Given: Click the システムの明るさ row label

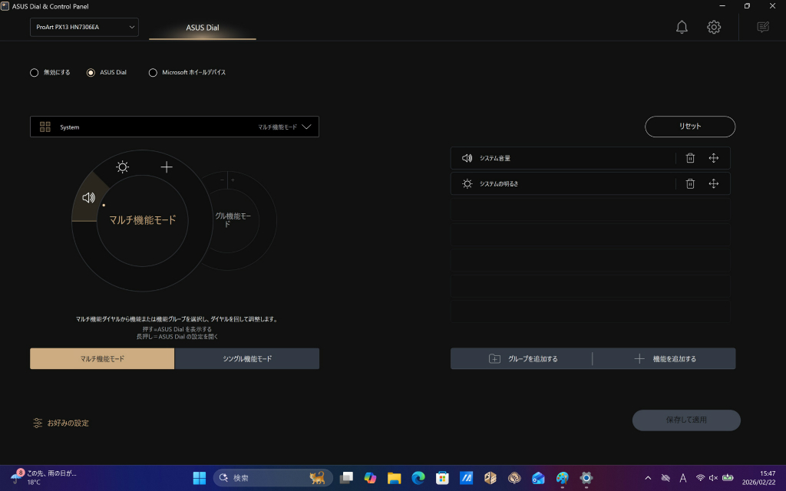Looking at the screenshot, I should pyautogui.click(x=499, y=184).
